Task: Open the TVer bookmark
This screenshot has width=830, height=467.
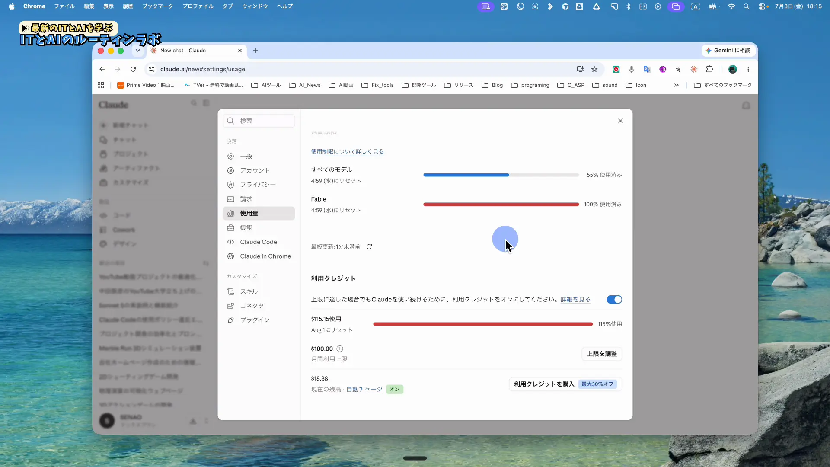Action: (x=214, y=85)
